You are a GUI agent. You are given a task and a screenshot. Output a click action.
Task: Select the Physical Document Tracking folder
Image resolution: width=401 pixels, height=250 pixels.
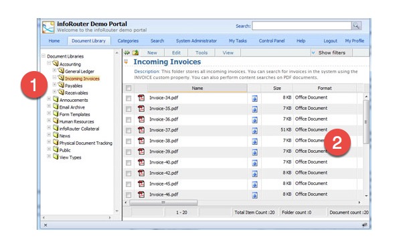click(86, 143)
